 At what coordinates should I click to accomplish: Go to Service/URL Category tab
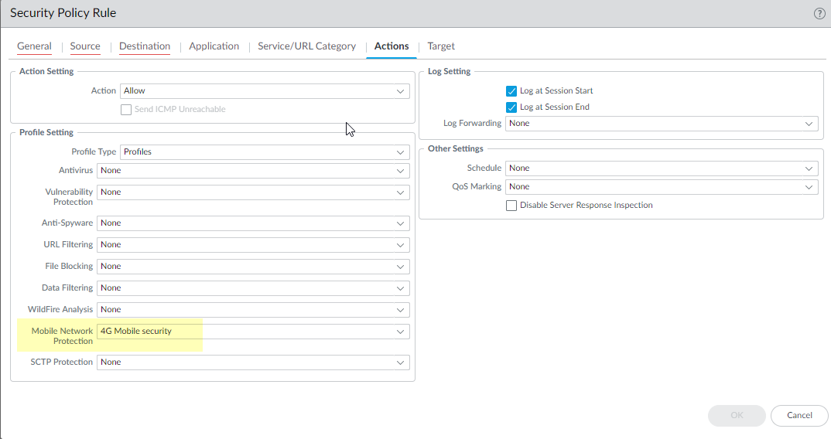(x=306, y=46)
